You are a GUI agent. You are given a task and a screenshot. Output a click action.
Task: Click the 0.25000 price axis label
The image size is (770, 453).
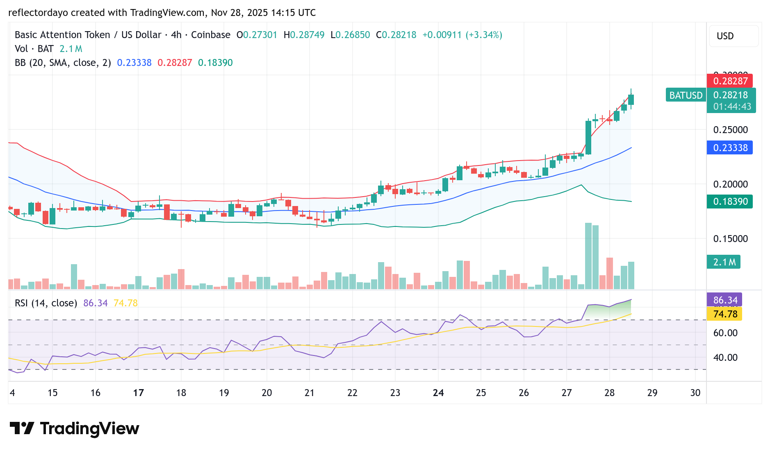point(731,130)
